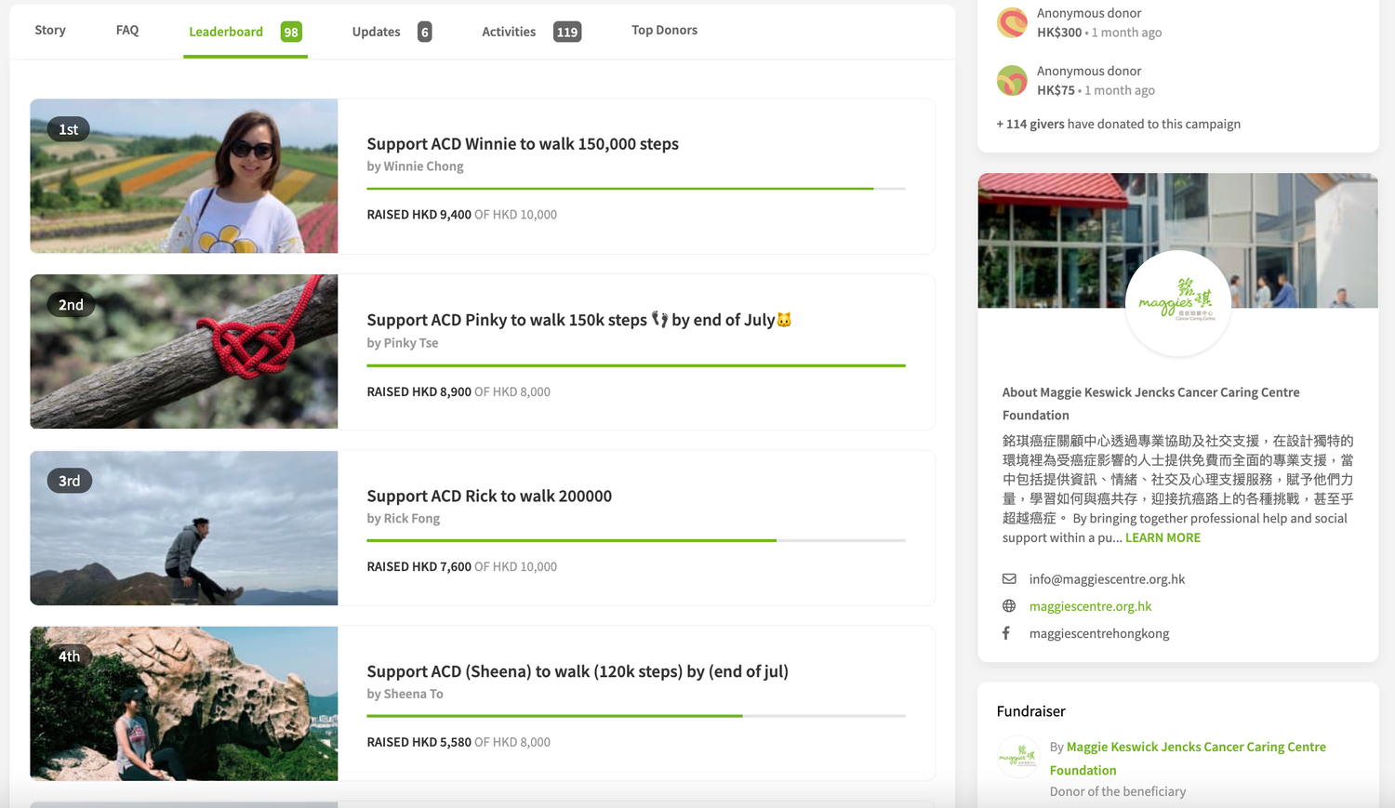This screenshot has width=1395, height=808.
Task: Click 'by Sheena To' author text
Action: 405,695
